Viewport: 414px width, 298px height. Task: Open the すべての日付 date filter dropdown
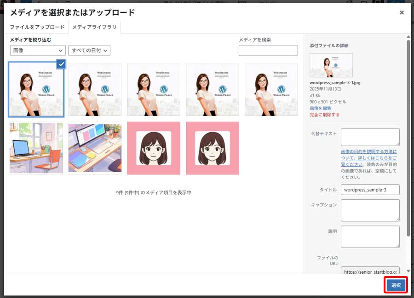pos(90,51)
